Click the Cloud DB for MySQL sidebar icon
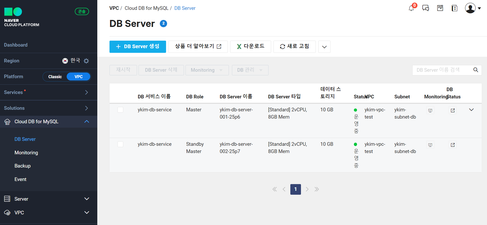This screenshot has width=487, height=225. 7,122
